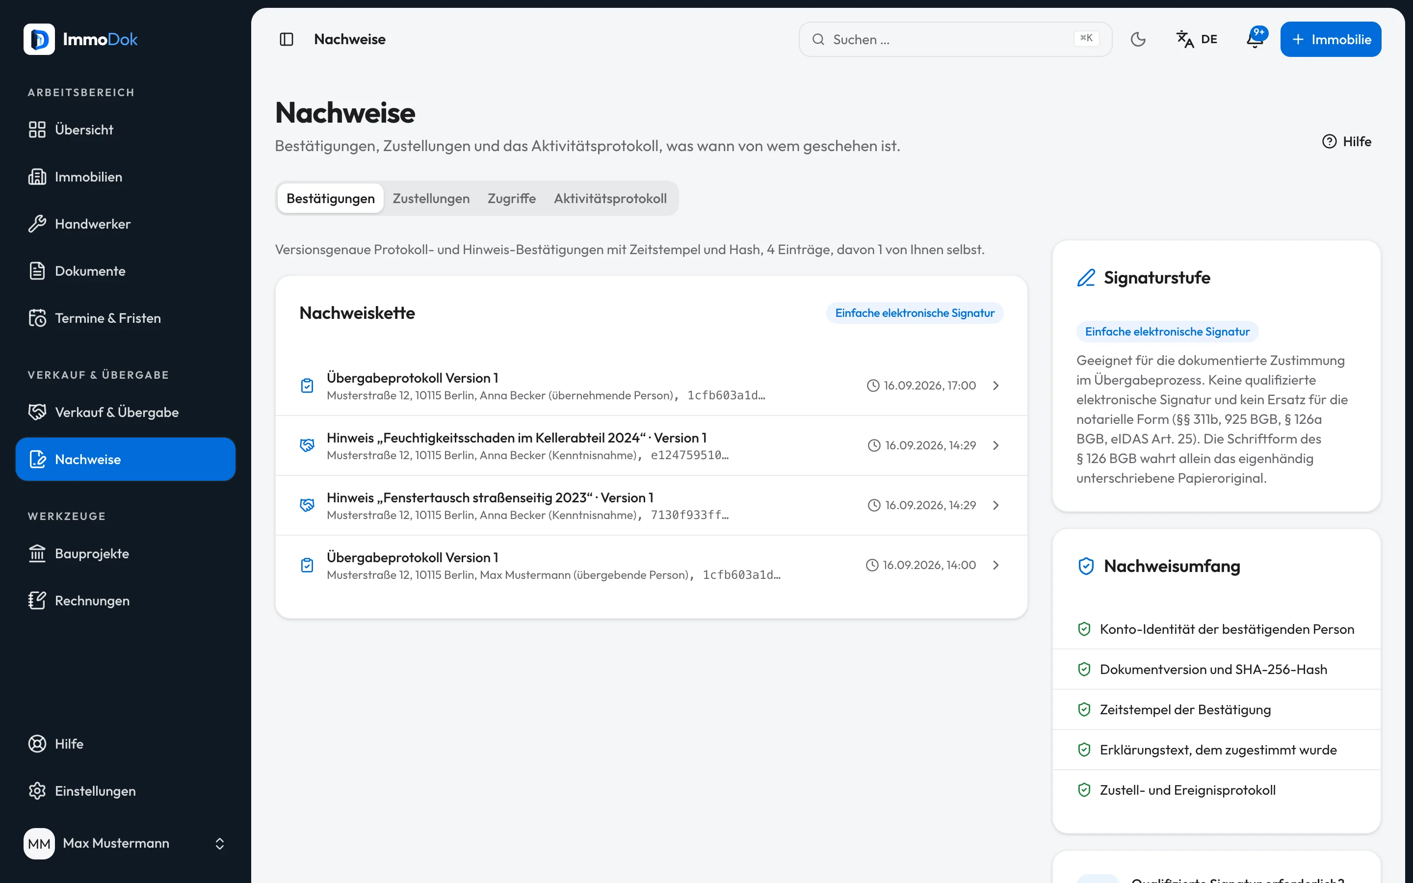The height and width of the screenshot is (883, 1413).
Task: Click hash text 1cfb603a1d… of Anna Becker protocol
Action: click(726, 395)
